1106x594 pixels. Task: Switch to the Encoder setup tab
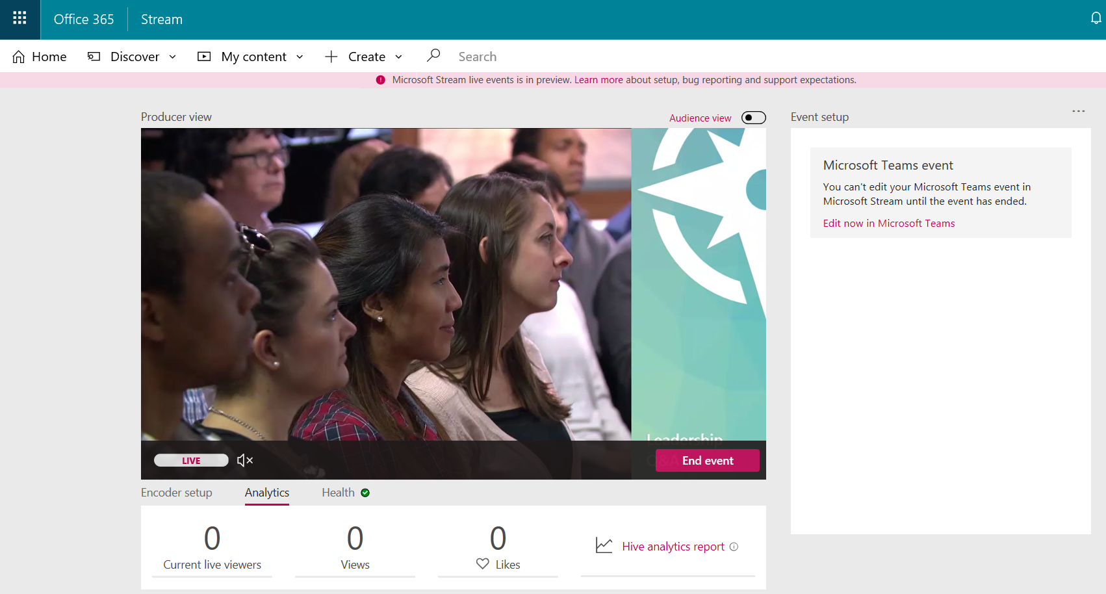click(176, 493)
